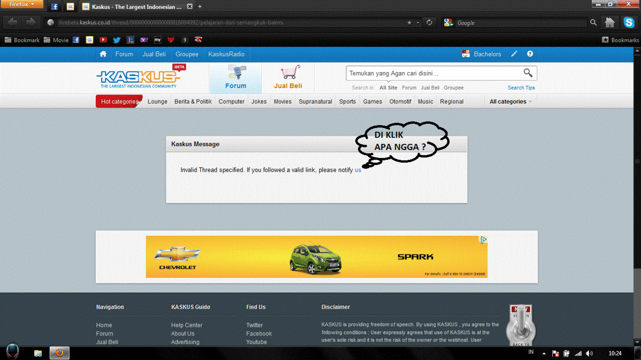The width and height of the screenshot is (641, 360).
Task: Open the YouTube bookmark icon
Action: [x=103, y=40]
